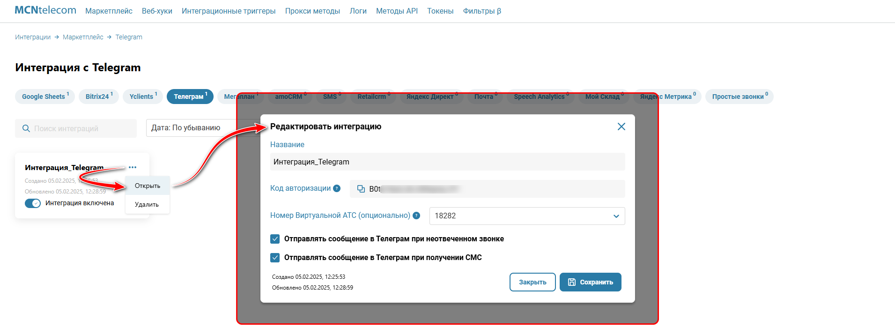Select the Retailcrm tab
Screen dimensions: 895x328
(373, 97)
